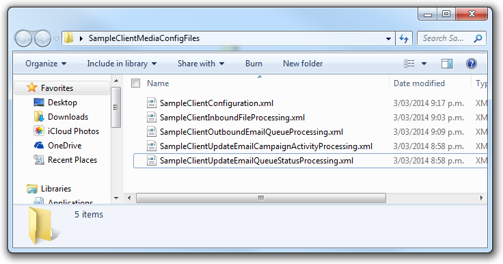
Task: Click XML icon of SampleClientUpdateEmailQueueStatusProcessing.xml
Action: pyautogui.click(x=152, y=160)
